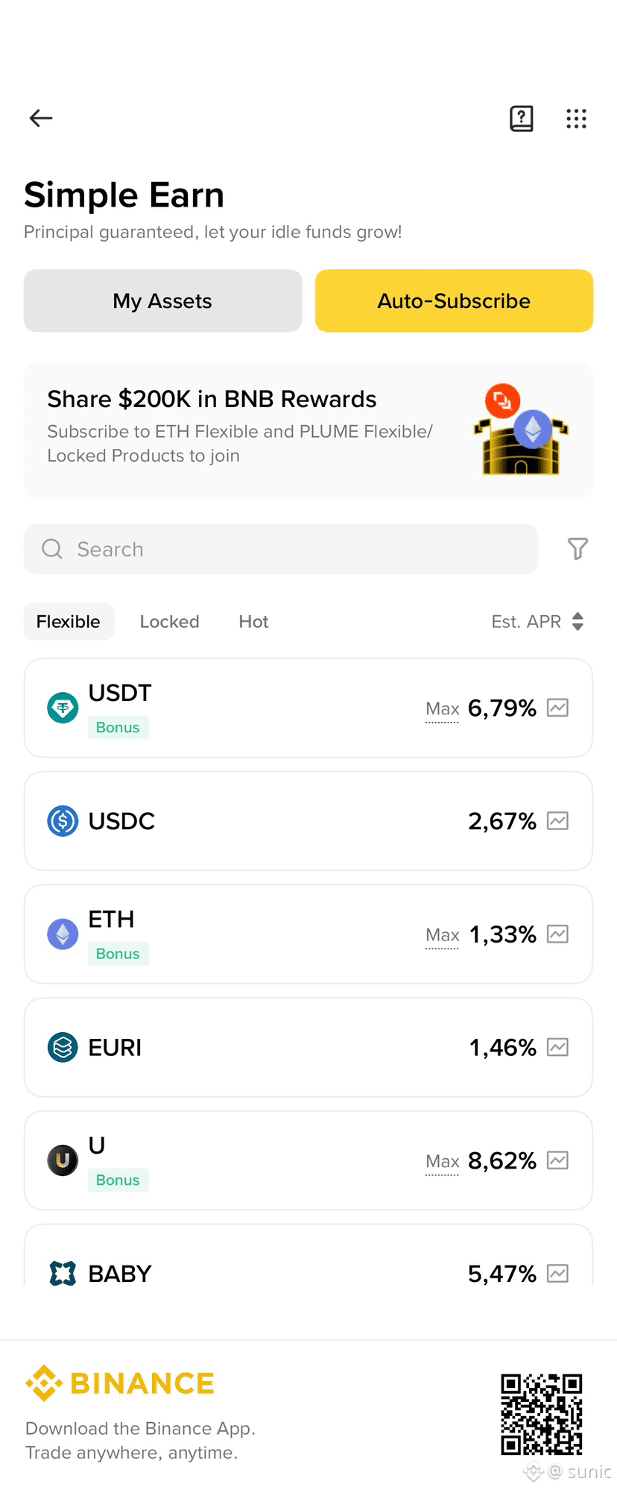This screenshot has height=1490, width=617.
Task: Select the Flexible tab
Action: coord(69,621)
